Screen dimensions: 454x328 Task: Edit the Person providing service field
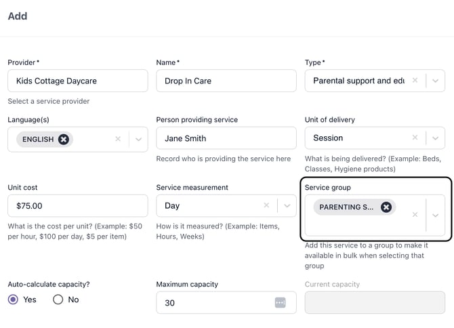[x=226, y=138]
